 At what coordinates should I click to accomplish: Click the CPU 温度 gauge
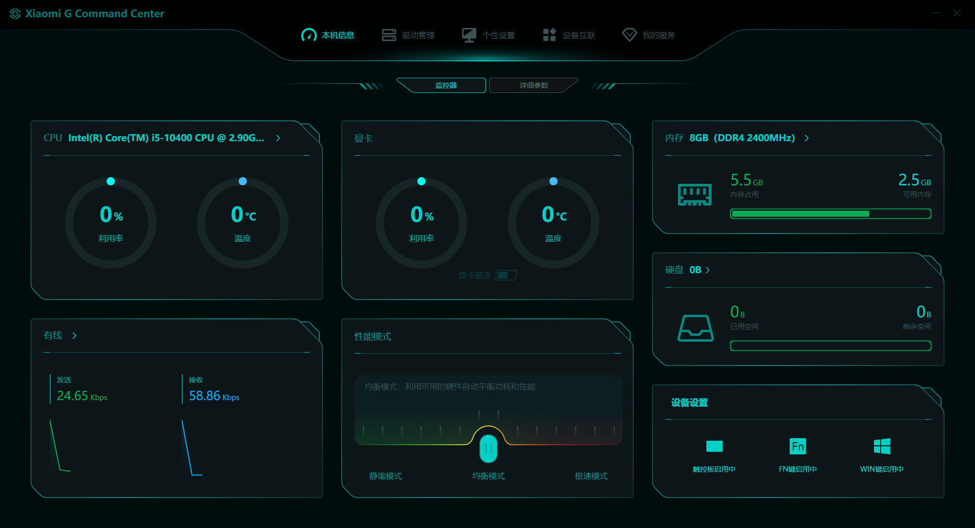click(x=243, y=222)
